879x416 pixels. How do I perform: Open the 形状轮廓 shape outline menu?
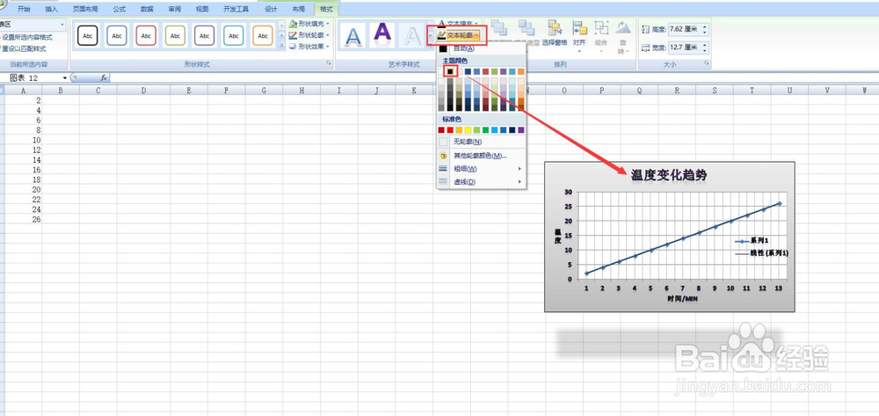(309, 35)
